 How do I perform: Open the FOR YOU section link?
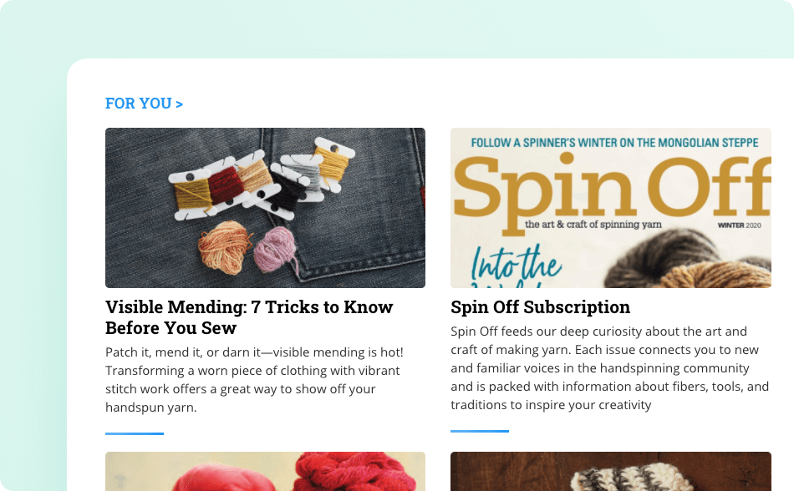(x=144, y=104)
